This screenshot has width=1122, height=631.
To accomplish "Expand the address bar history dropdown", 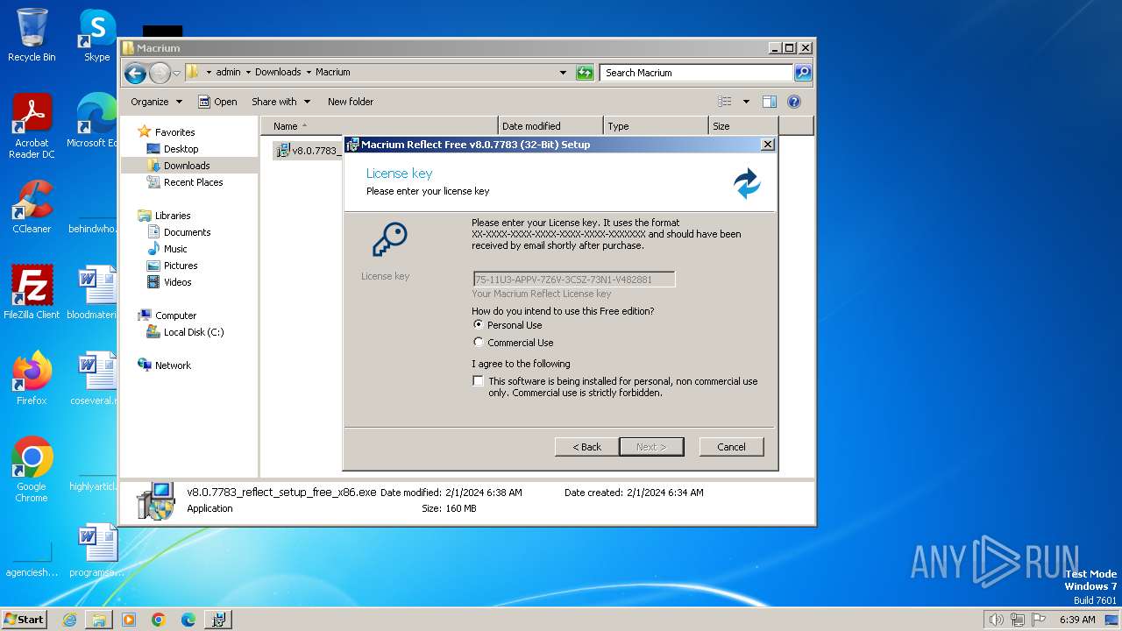I will click(563, 73).
